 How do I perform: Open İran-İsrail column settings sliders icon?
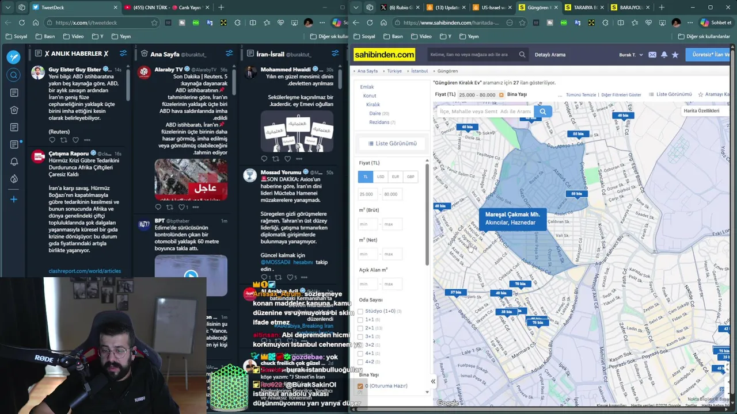coord(335,53)
